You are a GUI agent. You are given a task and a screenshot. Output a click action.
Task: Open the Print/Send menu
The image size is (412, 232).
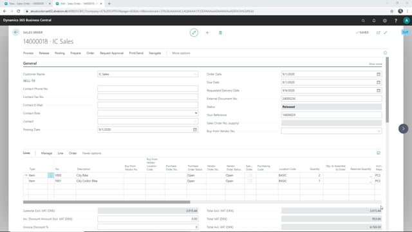click(x=136, y=53)
